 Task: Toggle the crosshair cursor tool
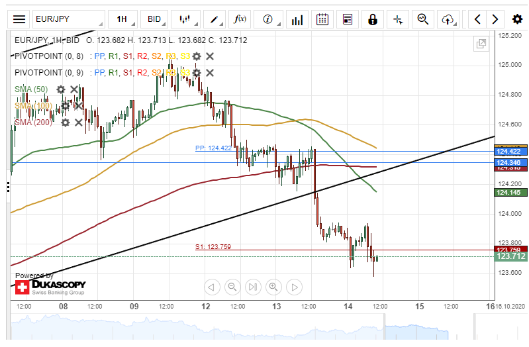pyautogui.click(x=398, y=19)
